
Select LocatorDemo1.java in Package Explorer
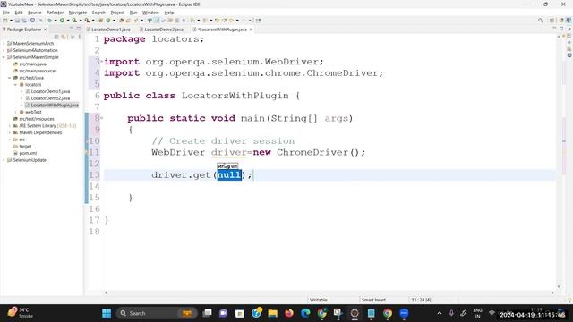(50, 91)
